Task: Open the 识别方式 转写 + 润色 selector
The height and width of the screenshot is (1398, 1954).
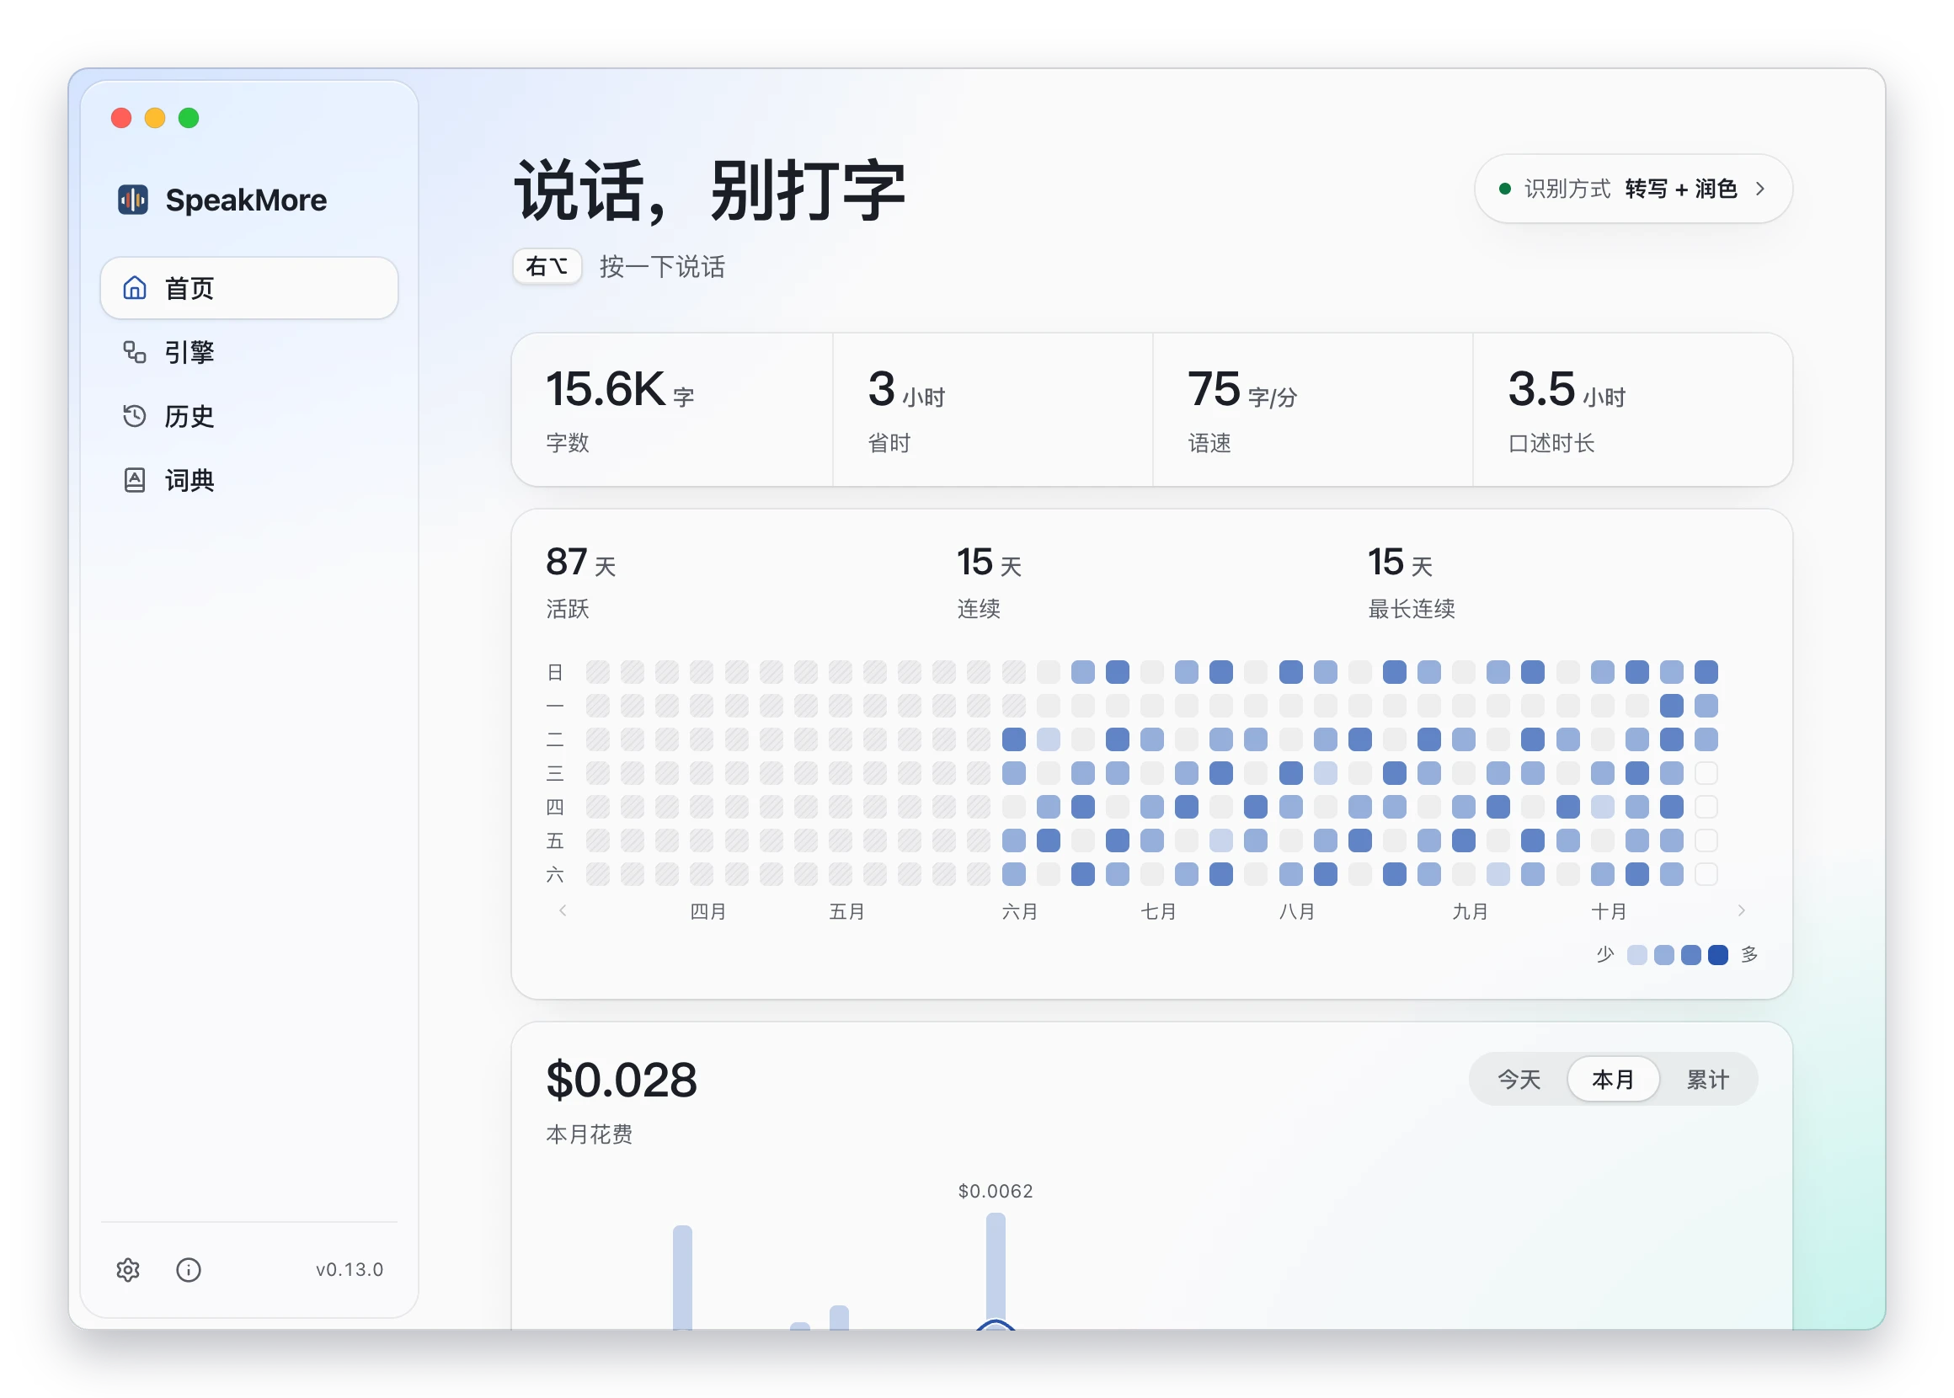Action: point(1633,189)
